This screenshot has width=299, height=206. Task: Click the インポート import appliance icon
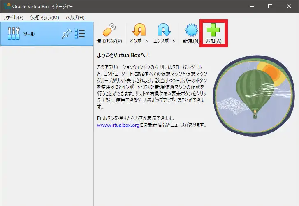point(139,34)
